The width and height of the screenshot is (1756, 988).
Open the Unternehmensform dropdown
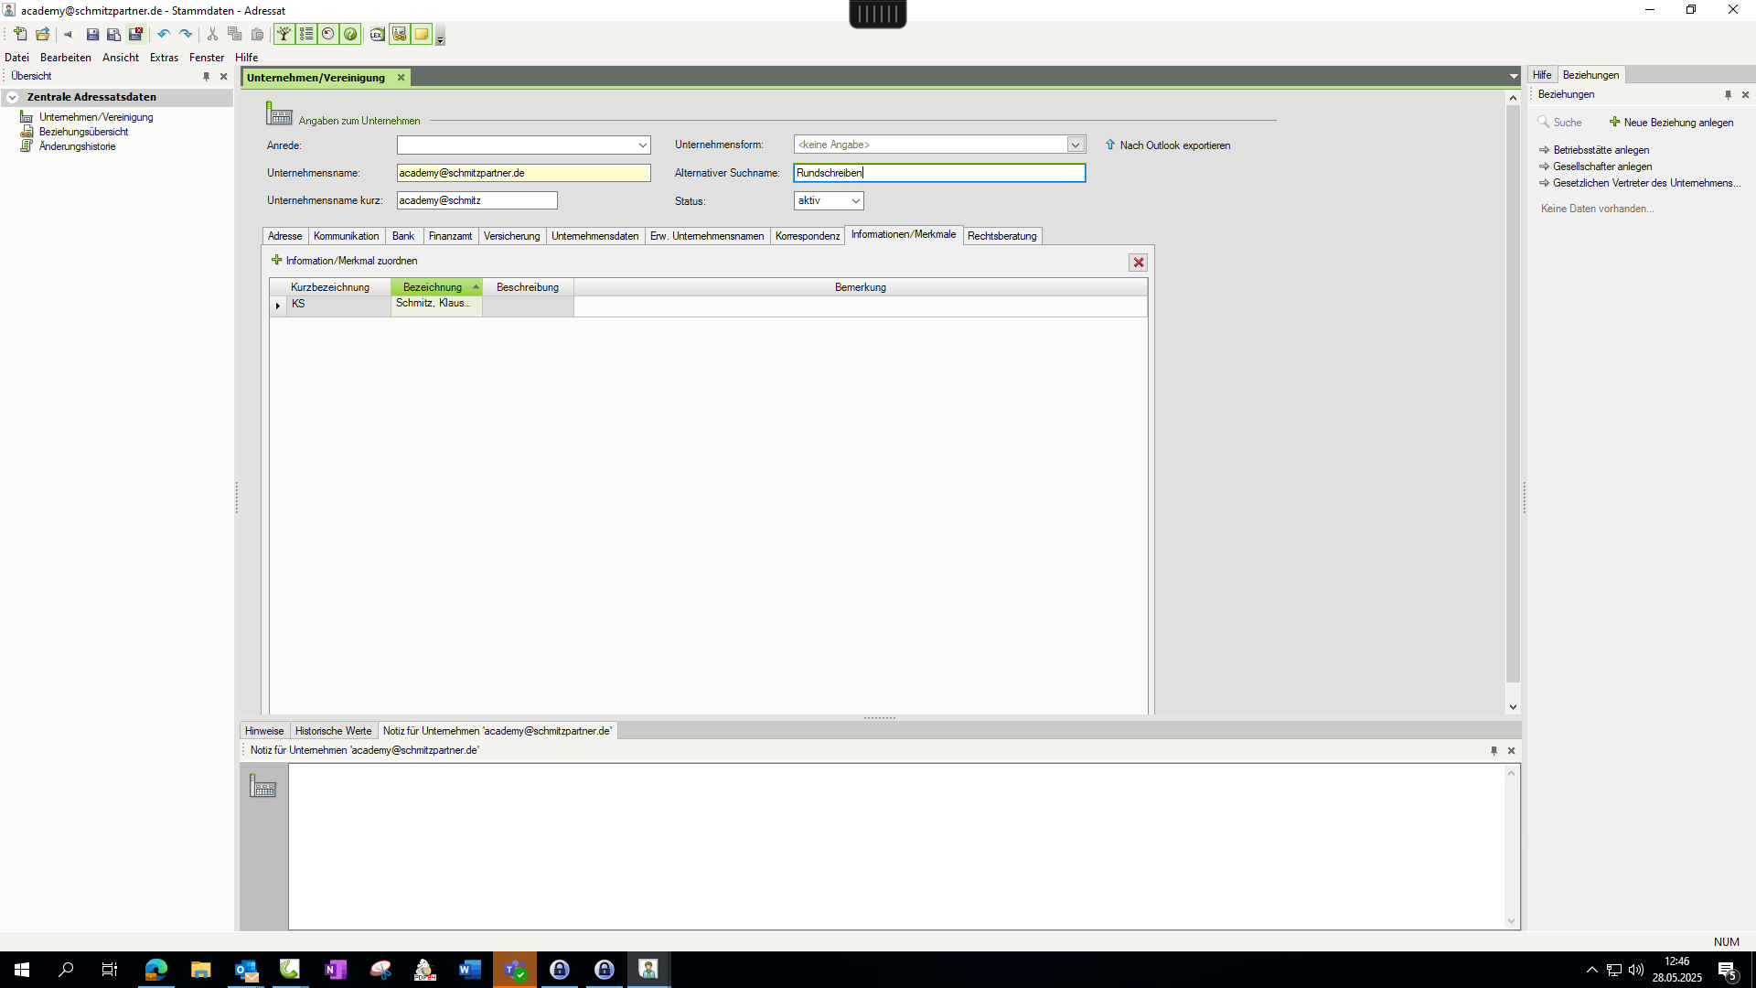pyautogui.click(x=1076, y=145)
